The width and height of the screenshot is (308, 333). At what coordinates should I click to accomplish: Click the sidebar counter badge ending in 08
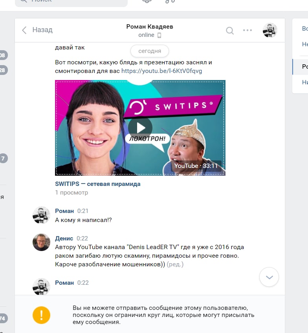click(x=3, y=55)
